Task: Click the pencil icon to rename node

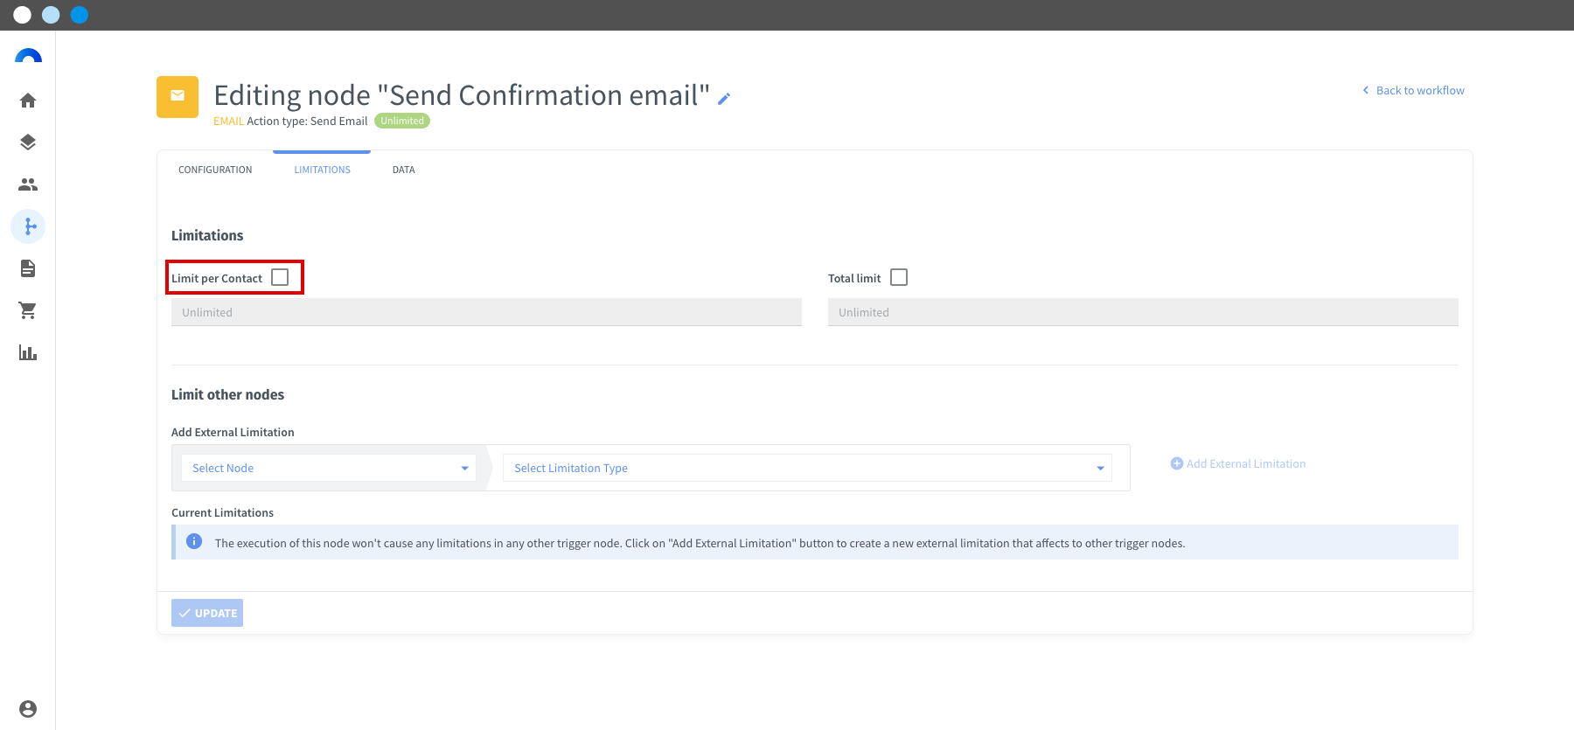Action: point(724,99)
